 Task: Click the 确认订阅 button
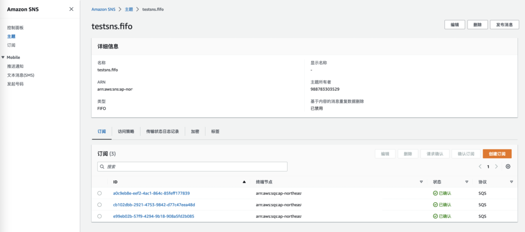pyautogui.click(x=466, y=154)
